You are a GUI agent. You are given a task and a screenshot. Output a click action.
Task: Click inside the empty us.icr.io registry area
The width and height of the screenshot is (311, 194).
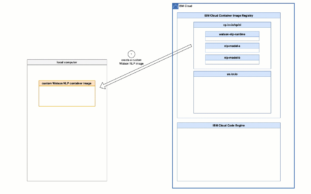[232, 95]
